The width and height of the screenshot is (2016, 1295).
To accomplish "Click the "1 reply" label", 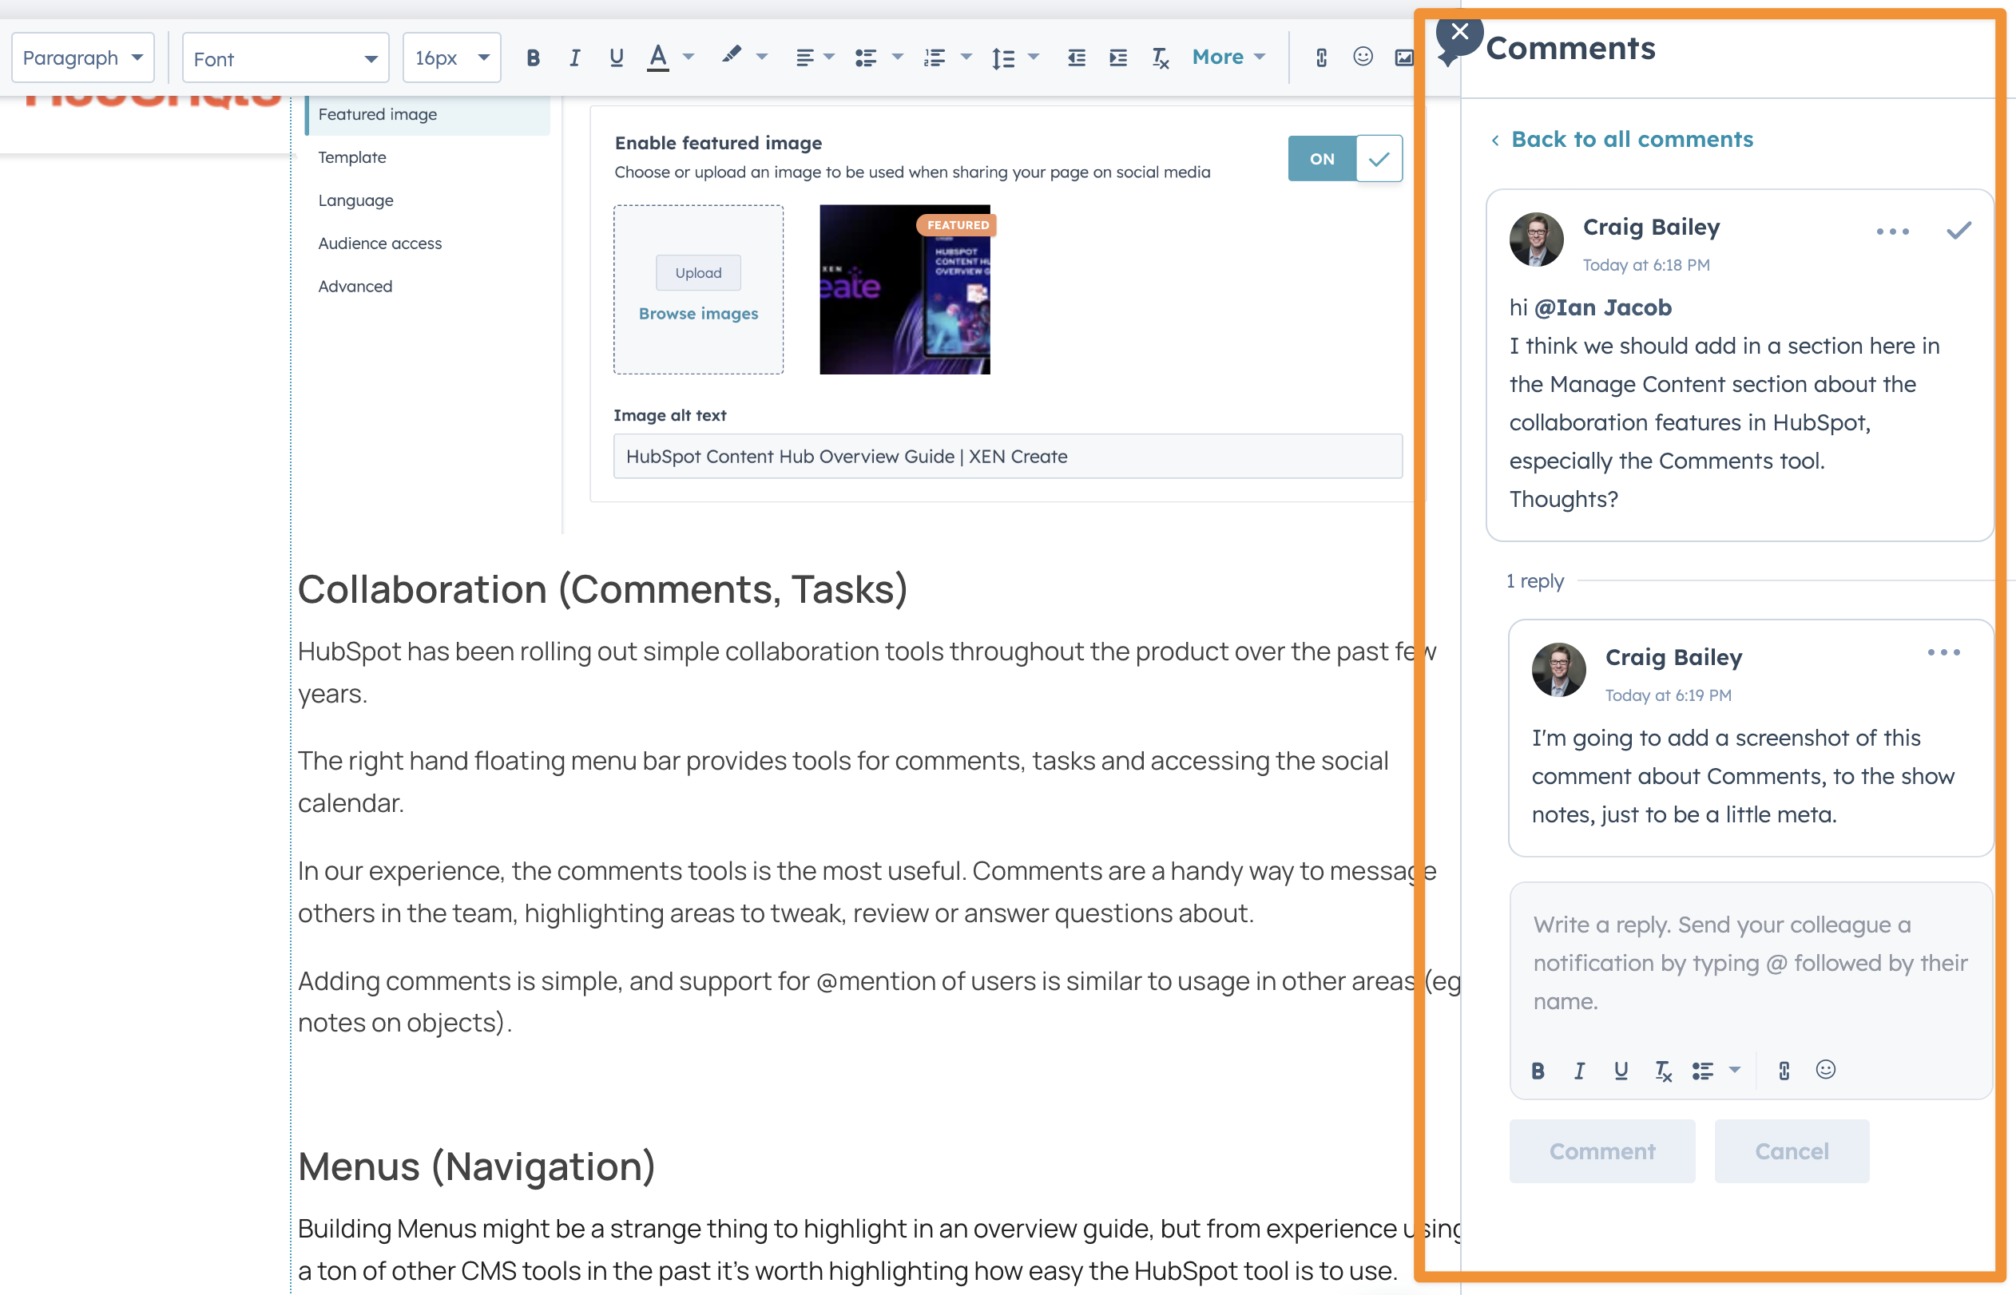I will coord(1534,581).
